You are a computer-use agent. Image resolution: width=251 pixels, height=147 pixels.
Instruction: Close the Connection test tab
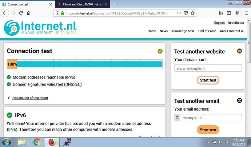click(x=51, y=4)
